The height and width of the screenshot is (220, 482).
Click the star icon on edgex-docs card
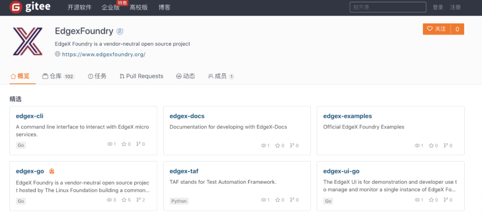coord(277,145)
